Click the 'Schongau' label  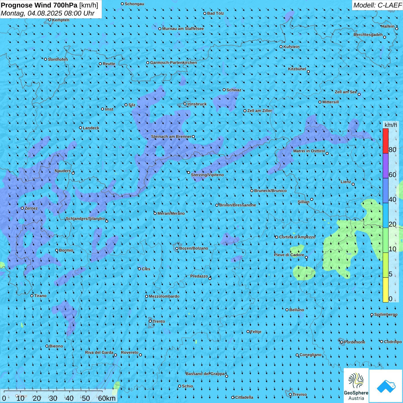(x=134, y=4)
